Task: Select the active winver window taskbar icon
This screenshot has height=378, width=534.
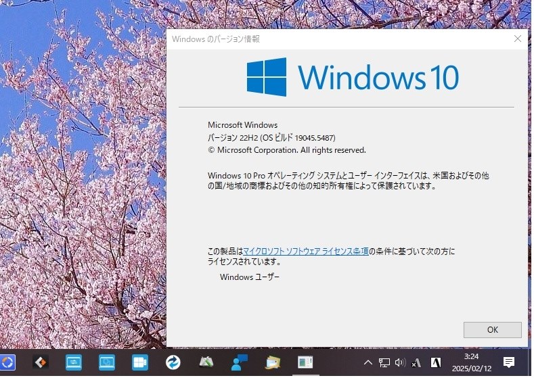Action: [x=305, y=362]
